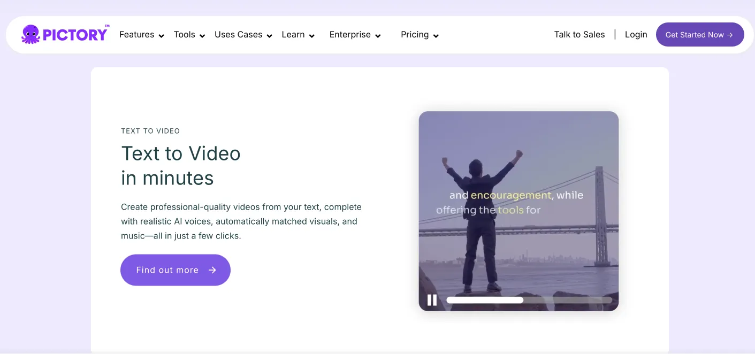Open the Learn menu
755x354 pixels.
click(293, 35)
